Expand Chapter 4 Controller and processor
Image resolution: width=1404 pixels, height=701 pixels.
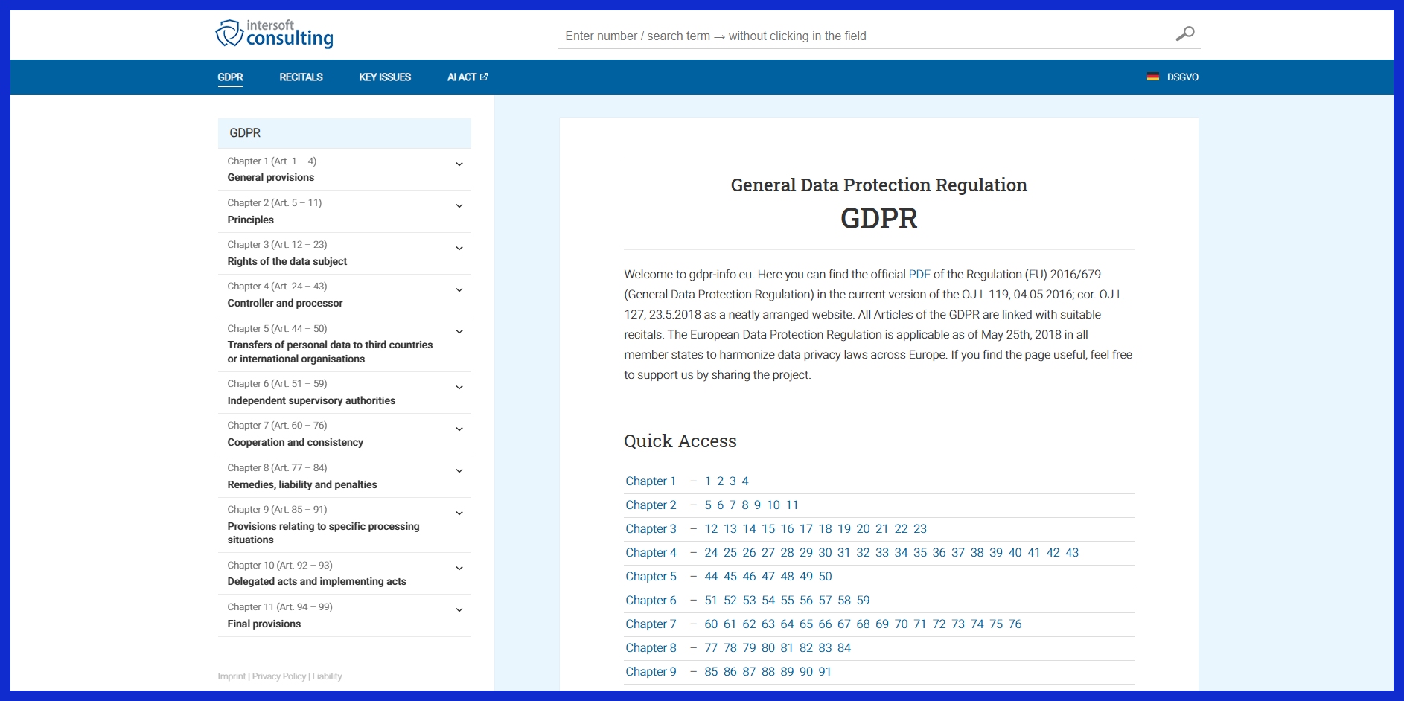[459, 290]
